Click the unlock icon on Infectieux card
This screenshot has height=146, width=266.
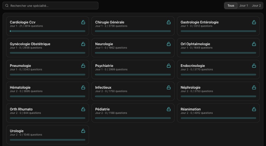[169, 87]
